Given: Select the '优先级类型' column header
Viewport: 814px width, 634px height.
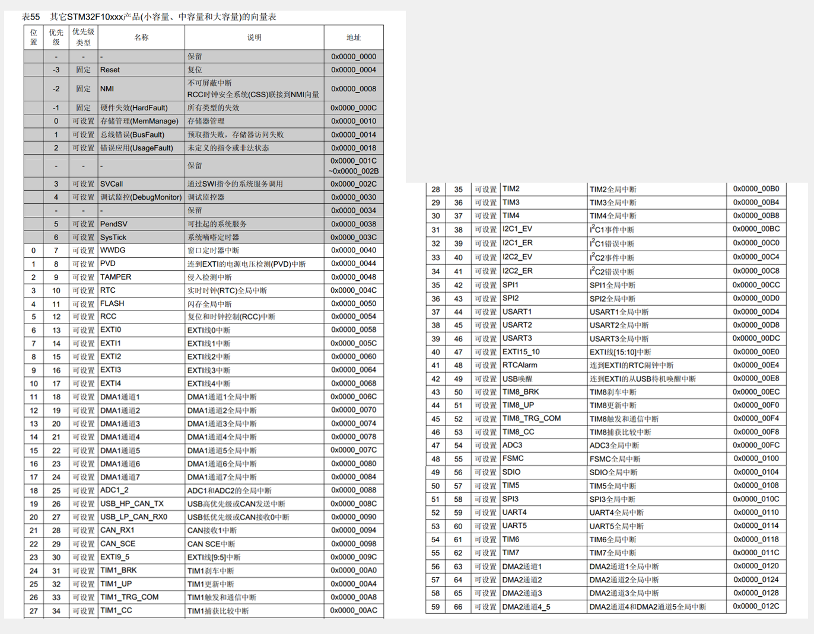Looking at the screenshot, I should [83, 37].
